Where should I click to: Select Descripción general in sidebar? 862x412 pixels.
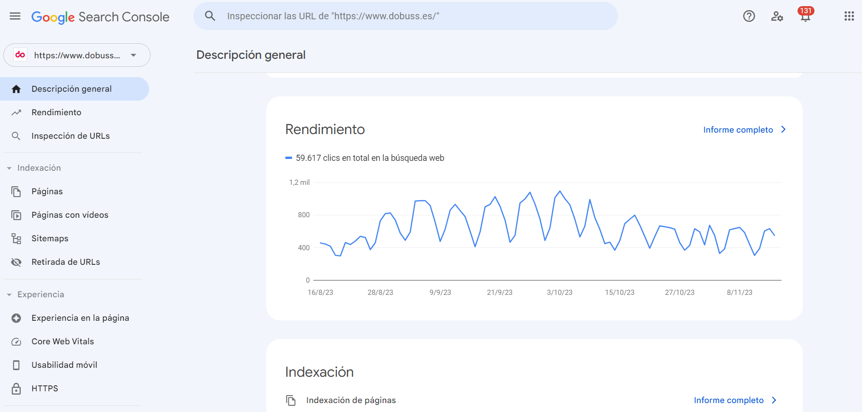click(74, 89)
